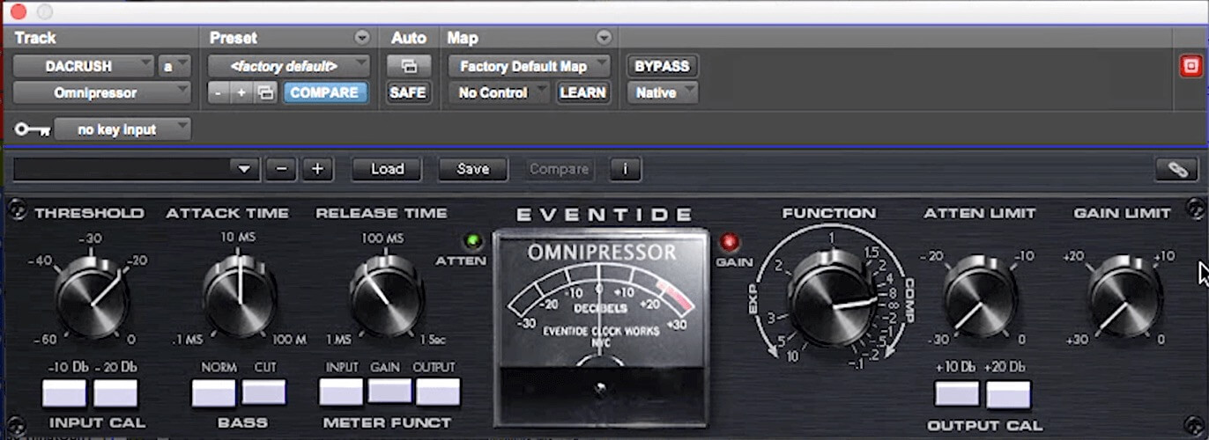Click the ATTEN LIMIT knob
The image size is (1209, 440).
pyautogui.click(x=979, y=299)
